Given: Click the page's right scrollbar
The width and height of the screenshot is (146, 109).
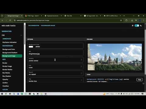Looking at the screenshot, I should tap(145, 52).
